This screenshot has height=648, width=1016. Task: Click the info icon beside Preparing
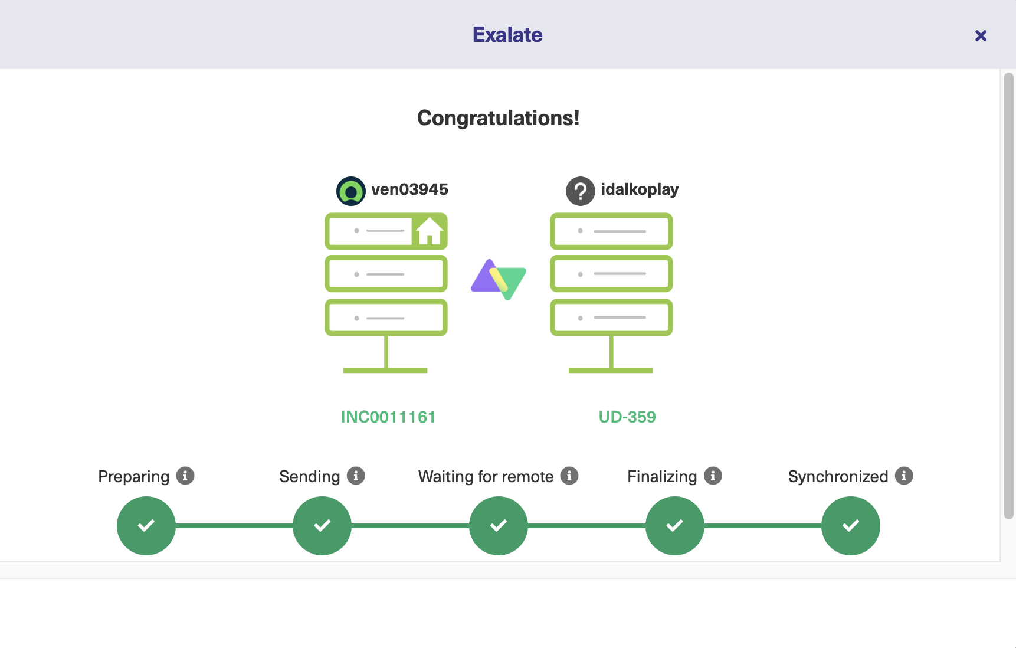pyautogui.click(x=185, y=476)
